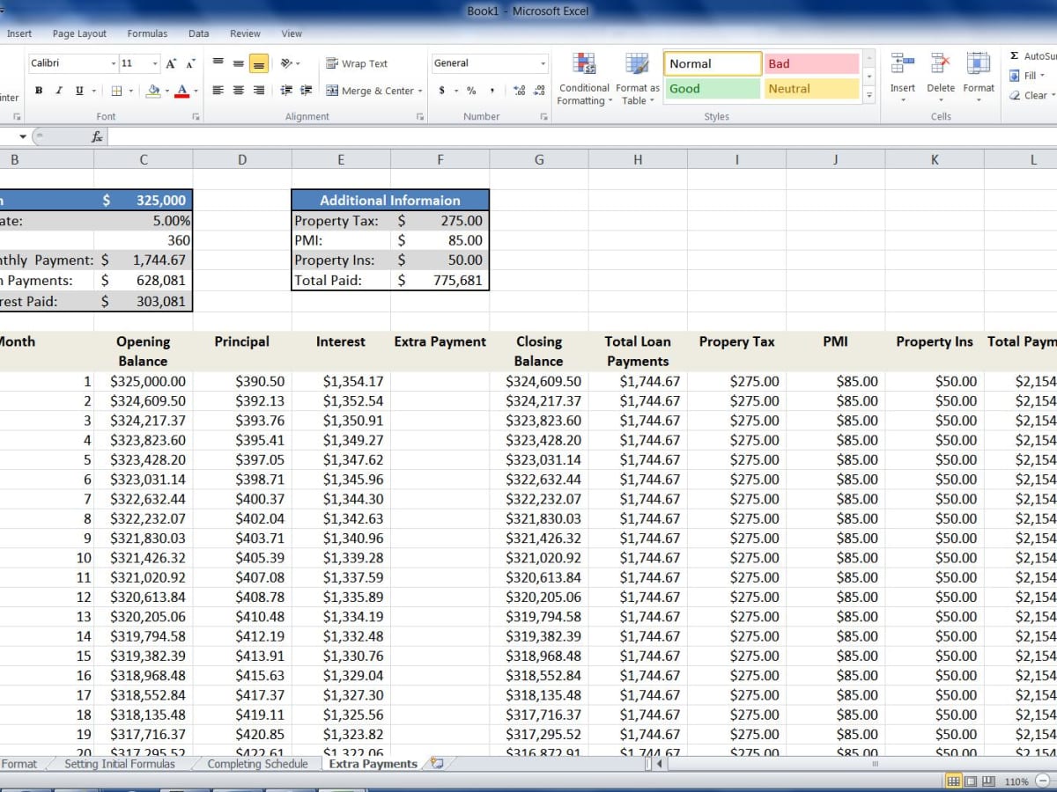Open the Merge & Center dropdown arrow
The image size is (1057, 792).
point(420,91)
